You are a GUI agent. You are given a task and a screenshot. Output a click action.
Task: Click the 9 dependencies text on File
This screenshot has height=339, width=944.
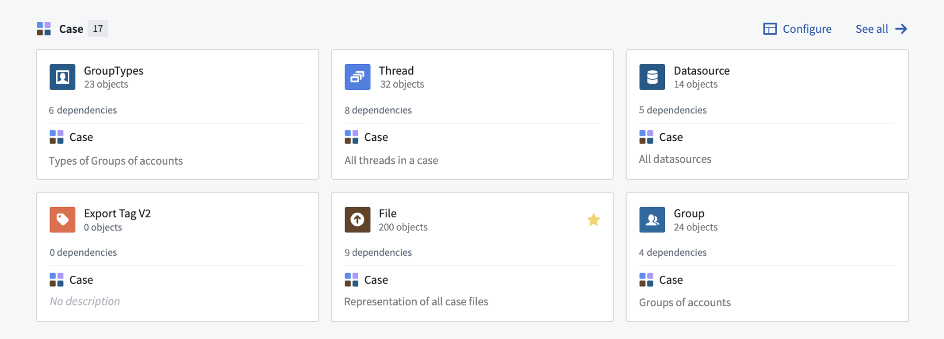378,252
